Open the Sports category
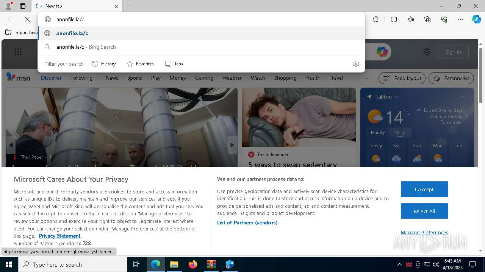Screen dimensions: 485x272 pos(135,78)
